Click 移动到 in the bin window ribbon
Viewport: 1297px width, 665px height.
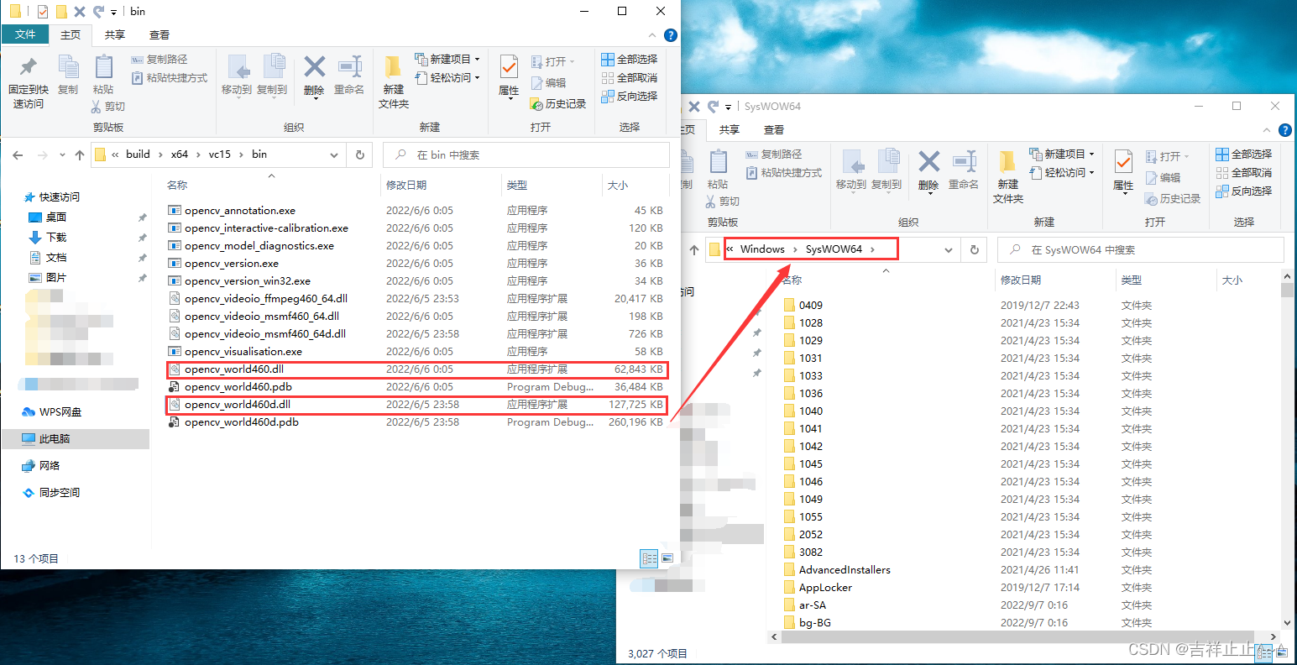coord(237,76)
